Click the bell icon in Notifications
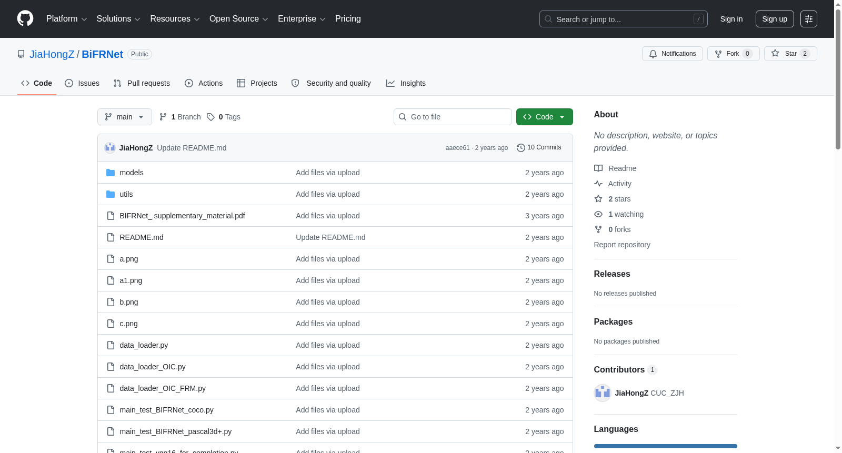The height and width of the screenshot is (453, 842). [x=653, y=54]
